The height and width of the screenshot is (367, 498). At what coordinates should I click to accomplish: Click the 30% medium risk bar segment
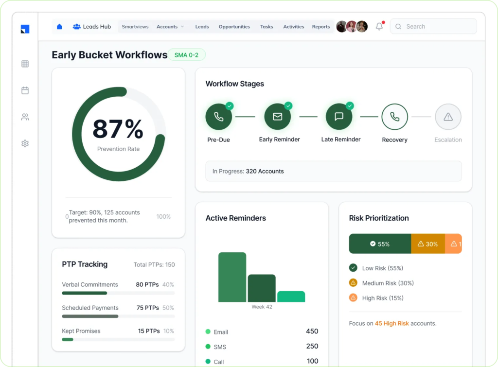pos(428,244)
